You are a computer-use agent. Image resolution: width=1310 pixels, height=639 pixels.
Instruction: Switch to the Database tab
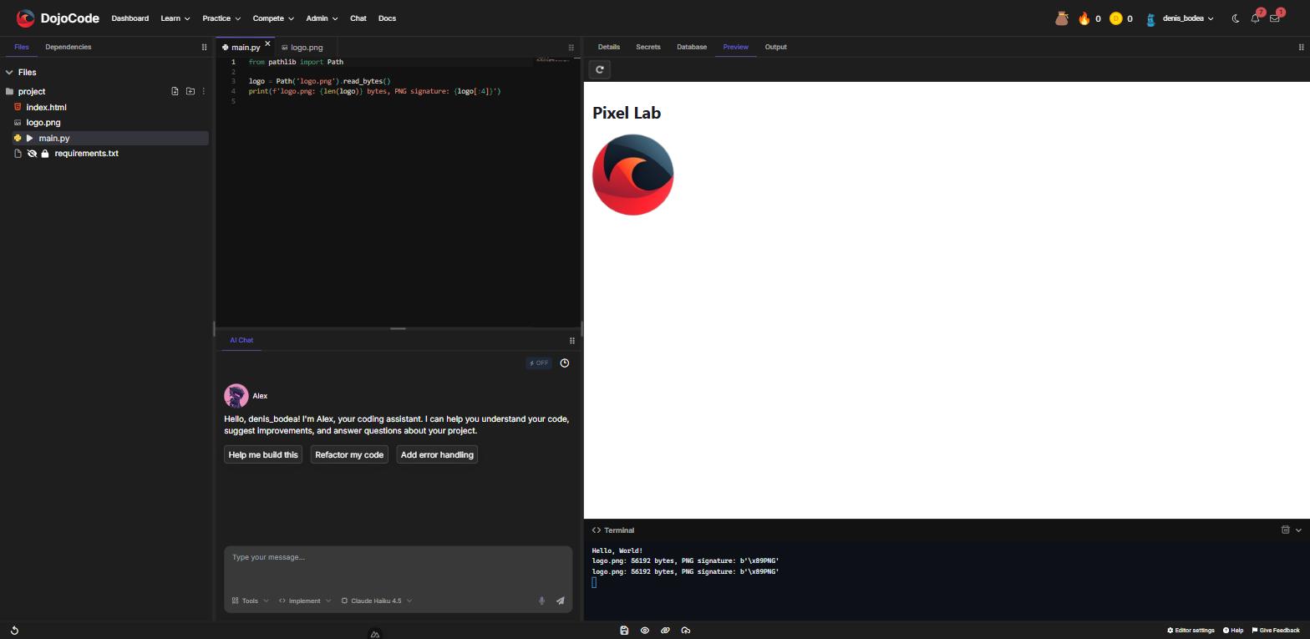click(692, 47)
